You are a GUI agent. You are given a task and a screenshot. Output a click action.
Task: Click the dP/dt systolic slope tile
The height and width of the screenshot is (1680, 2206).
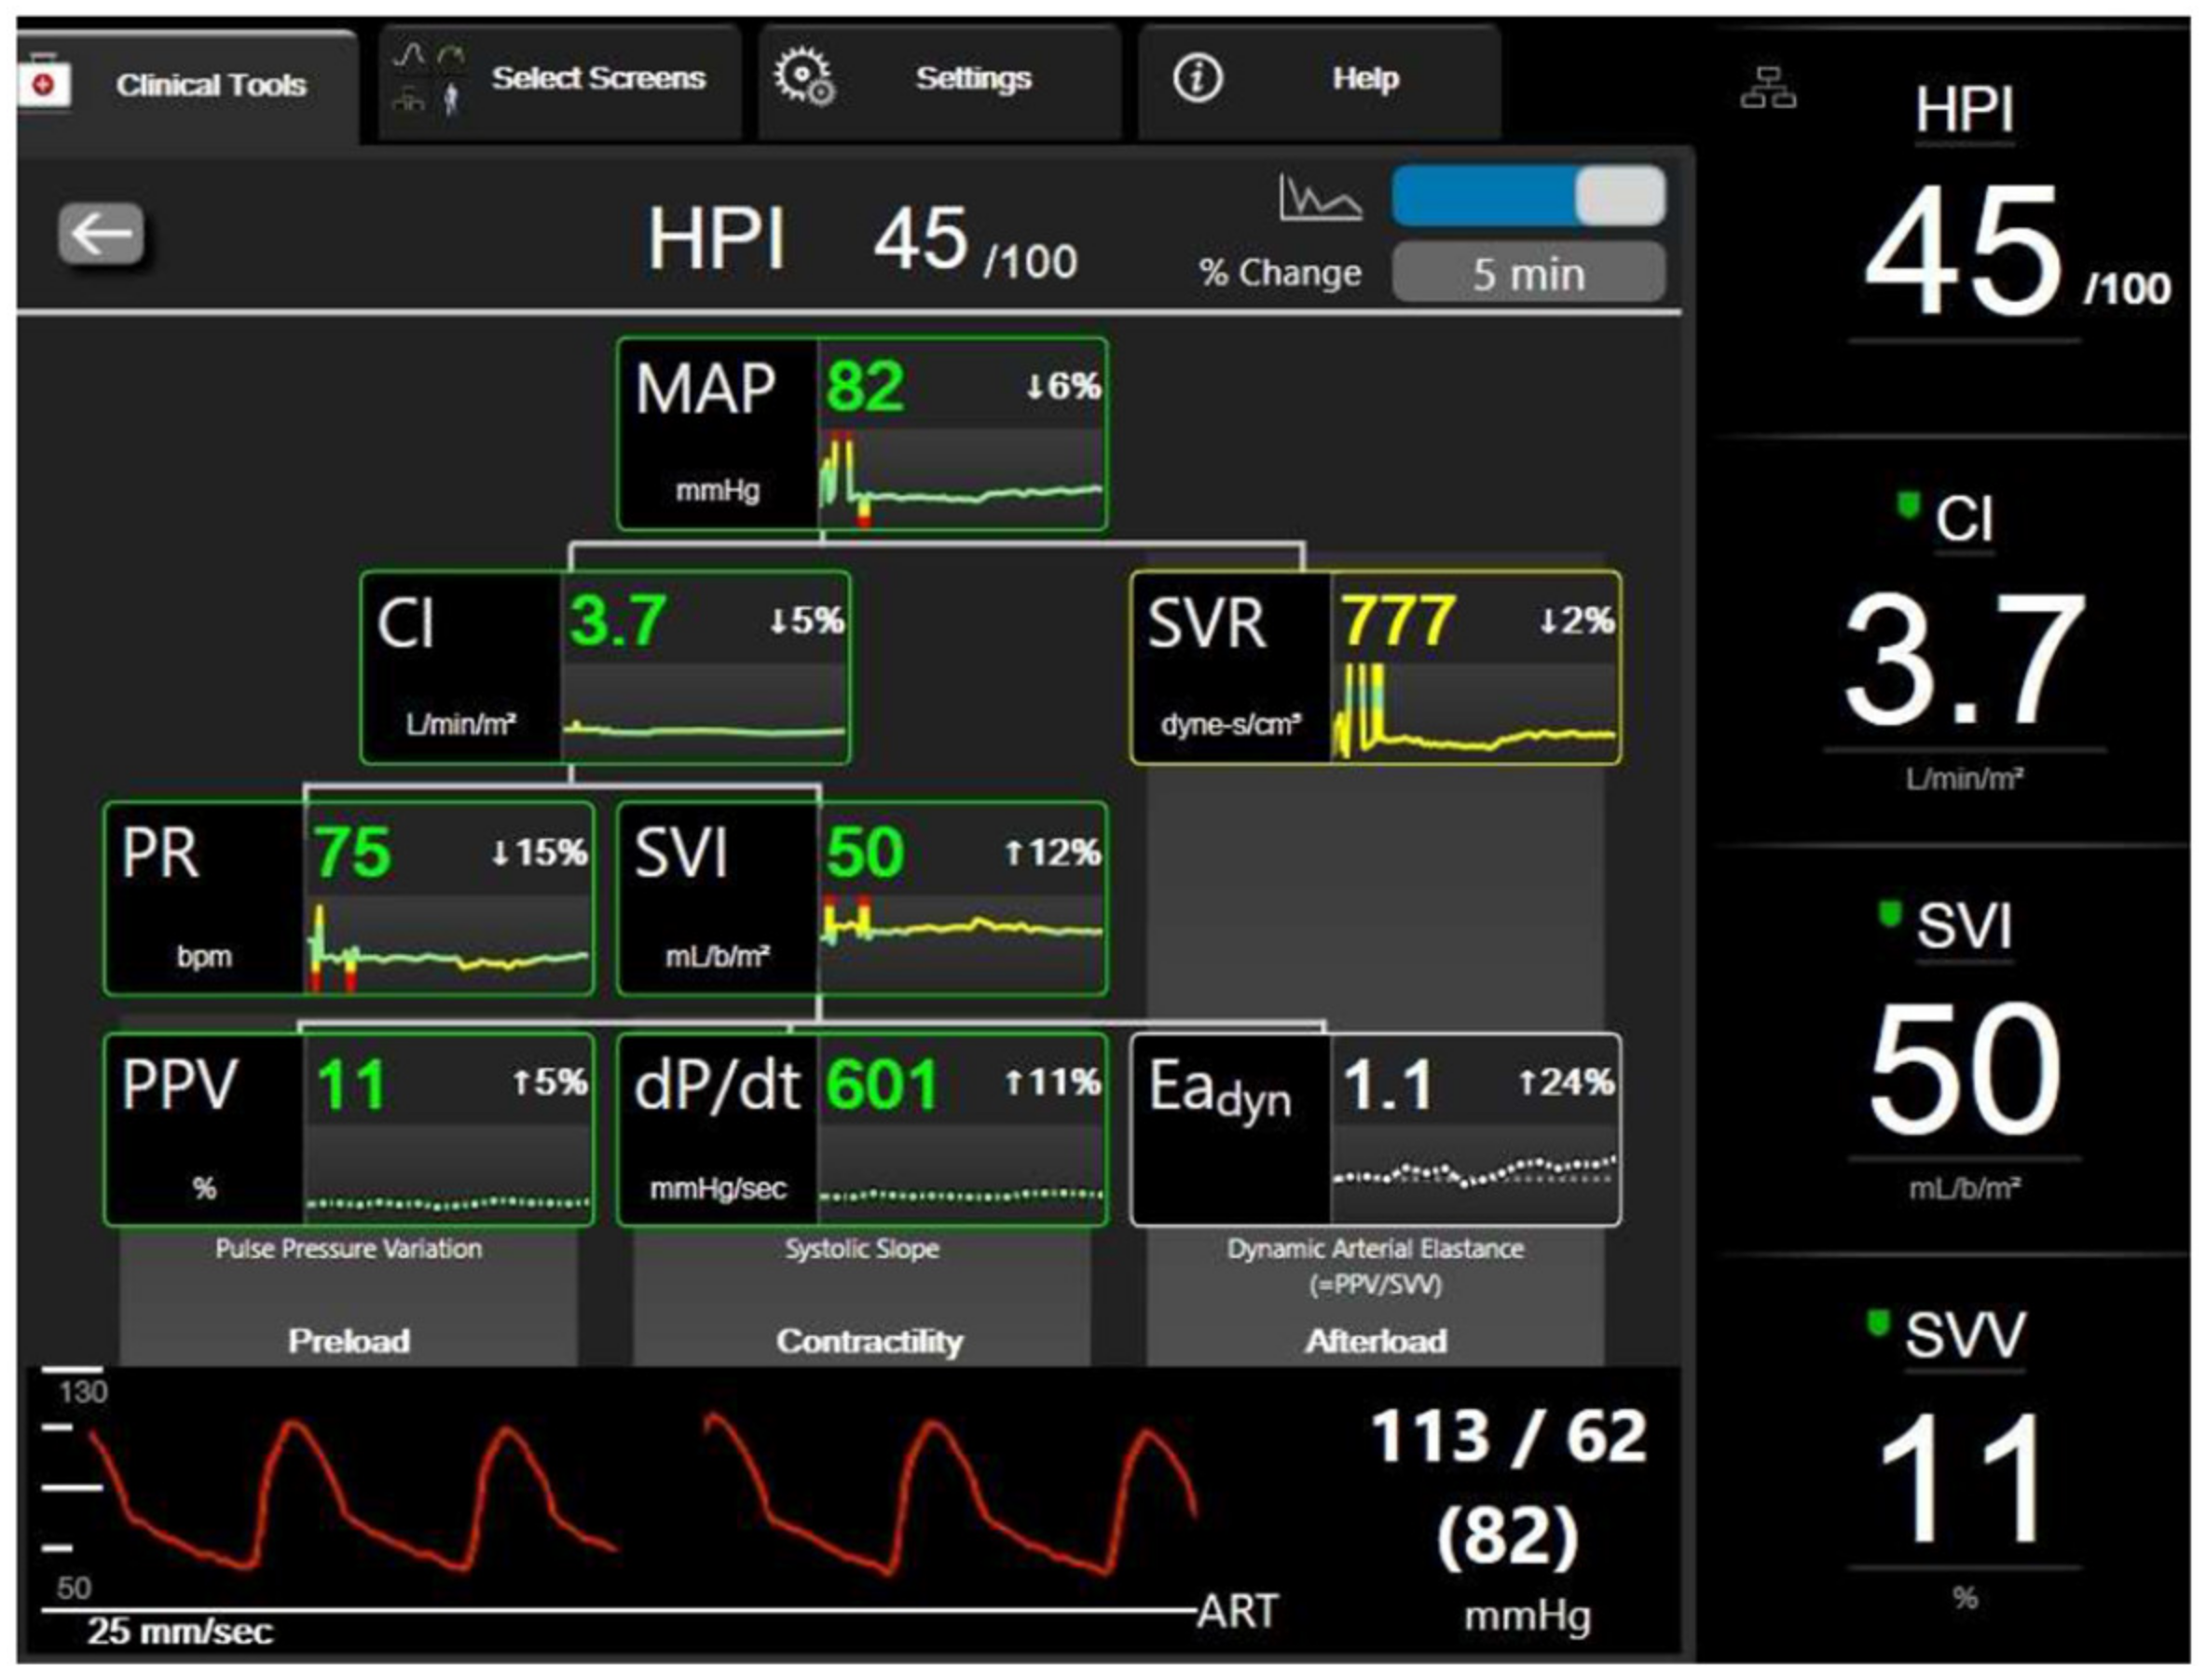[862, 1129]
